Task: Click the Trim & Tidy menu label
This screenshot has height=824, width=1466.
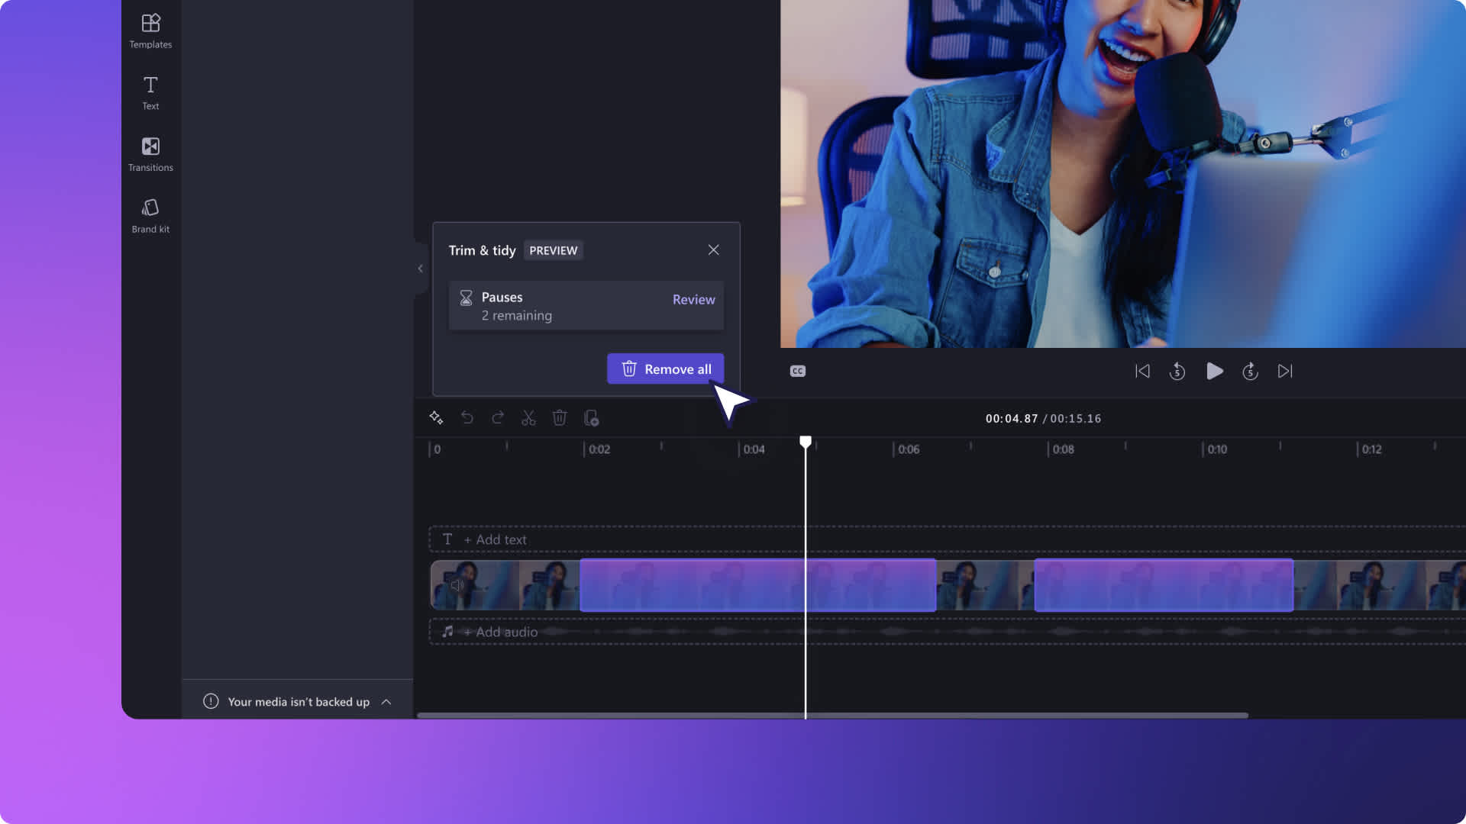Action: pyautogui.click(x=483, y=249)
